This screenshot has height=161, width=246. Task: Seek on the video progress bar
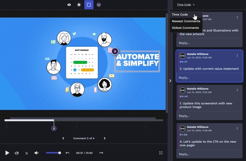84,120
